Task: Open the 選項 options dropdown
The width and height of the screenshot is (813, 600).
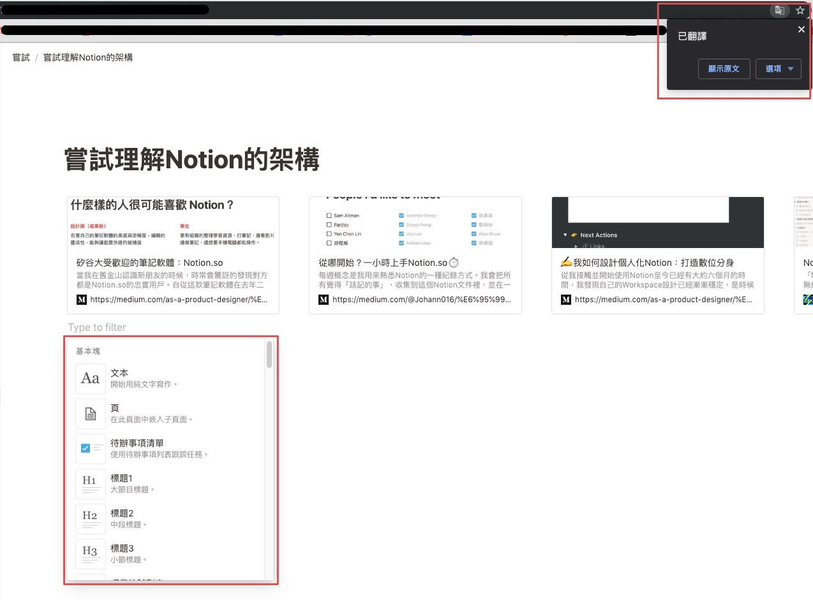Action: click(778, 69)
